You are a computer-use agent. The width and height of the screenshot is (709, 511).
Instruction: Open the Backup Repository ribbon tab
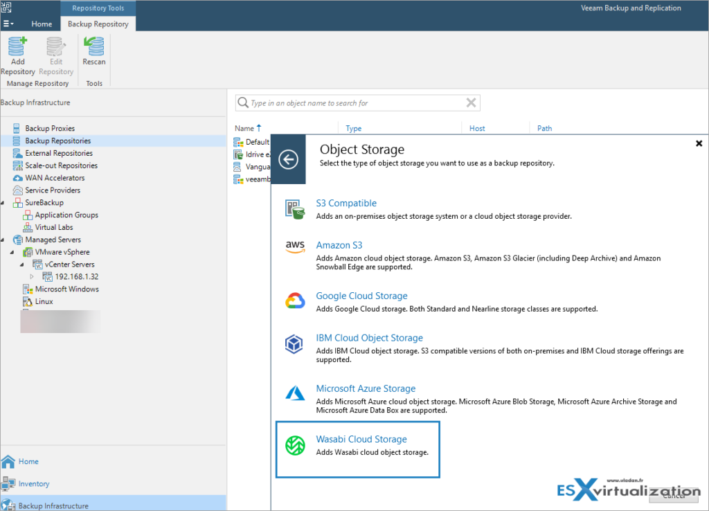point(98,24)
